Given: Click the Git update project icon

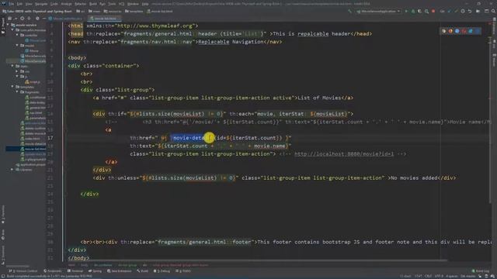Looking at the screenshot, I should pyautogui.click(x=449, y=12).
